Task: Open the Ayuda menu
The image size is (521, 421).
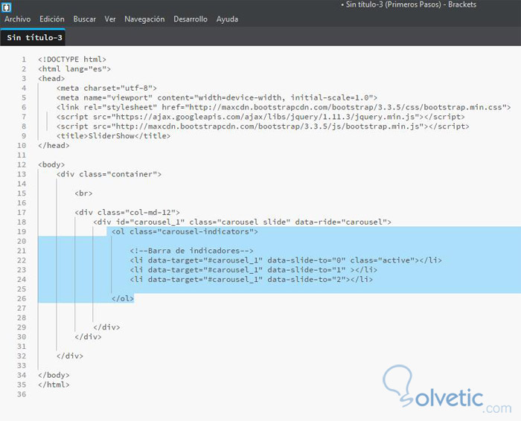Action: coord(227,19)
